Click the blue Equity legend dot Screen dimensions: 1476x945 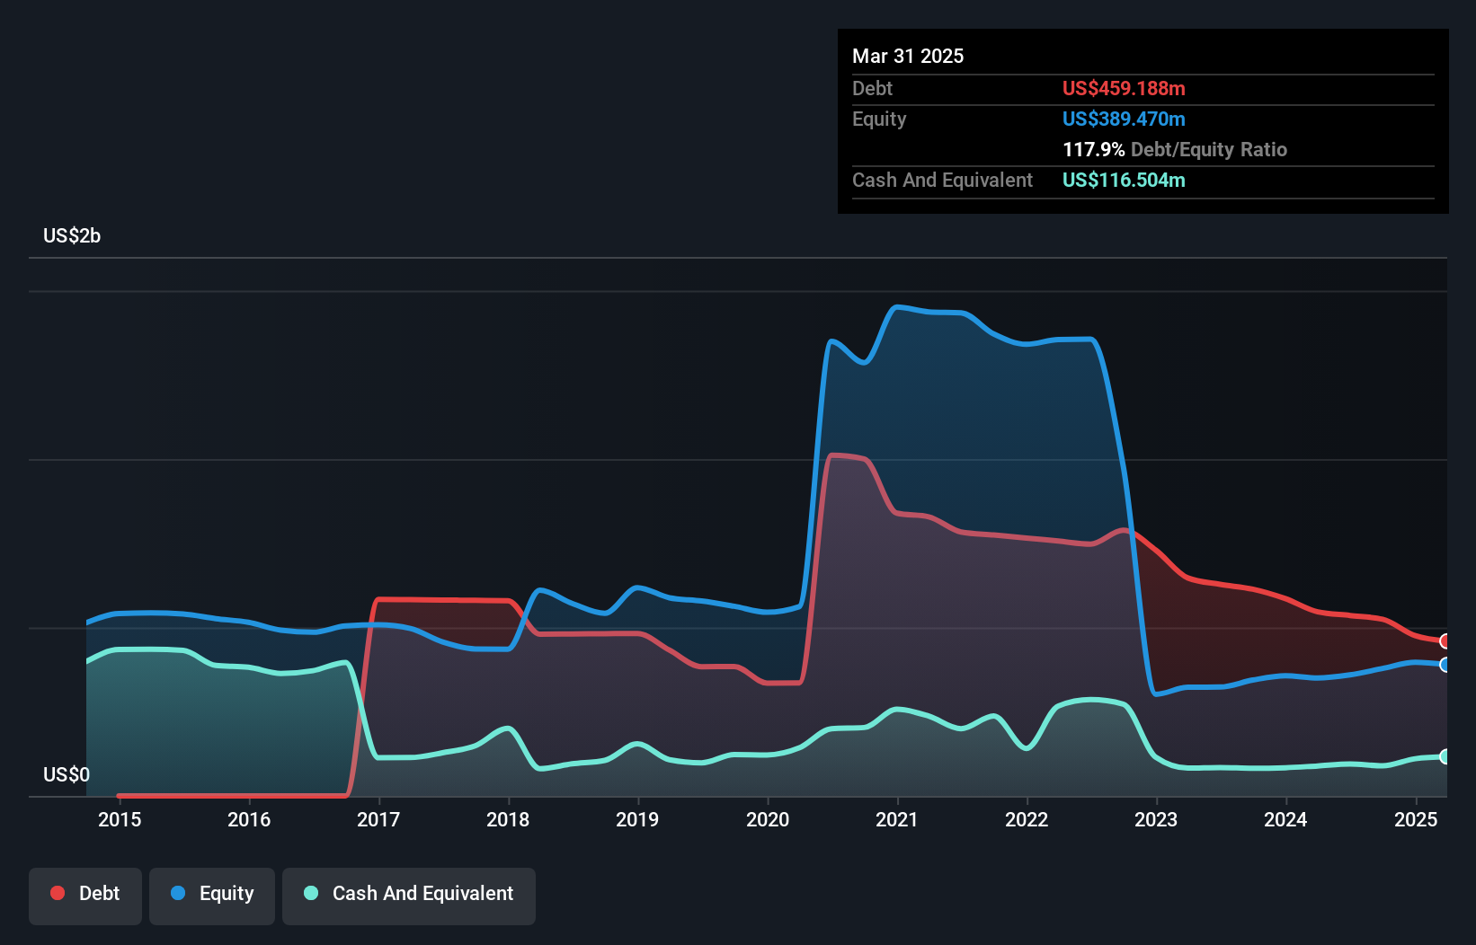tap(178, 893)
